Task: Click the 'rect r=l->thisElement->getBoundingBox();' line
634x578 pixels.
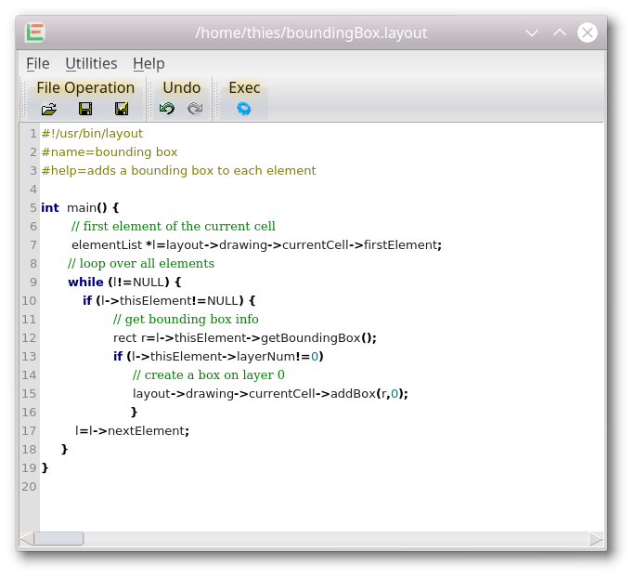Action: point(245,338)
